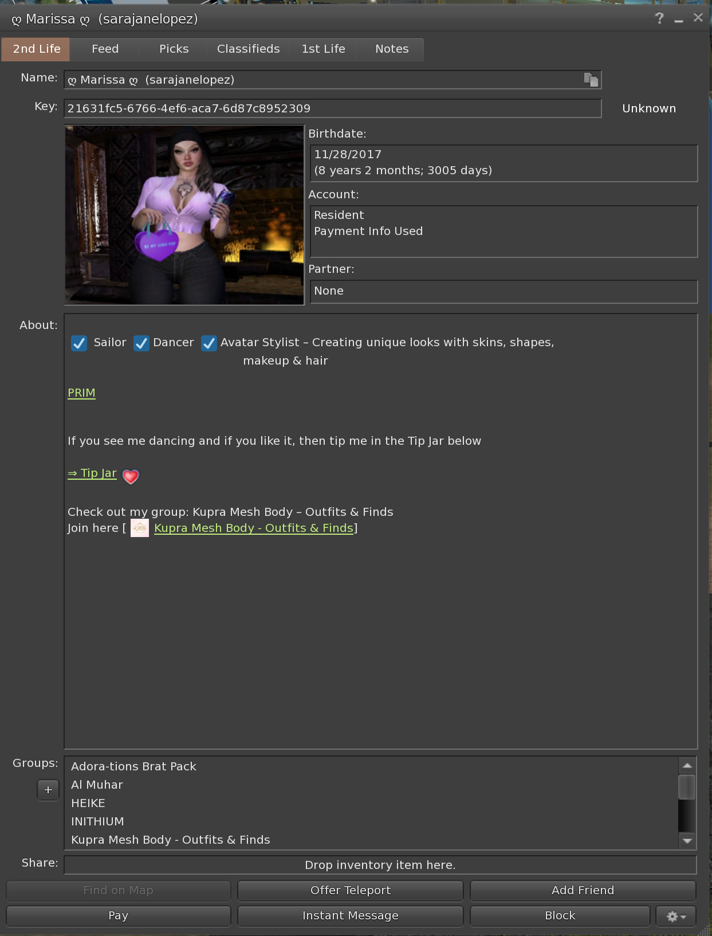The image size is (712, 936).
Task: Click the Kupra group logo icon
Action: coord(140,528)
